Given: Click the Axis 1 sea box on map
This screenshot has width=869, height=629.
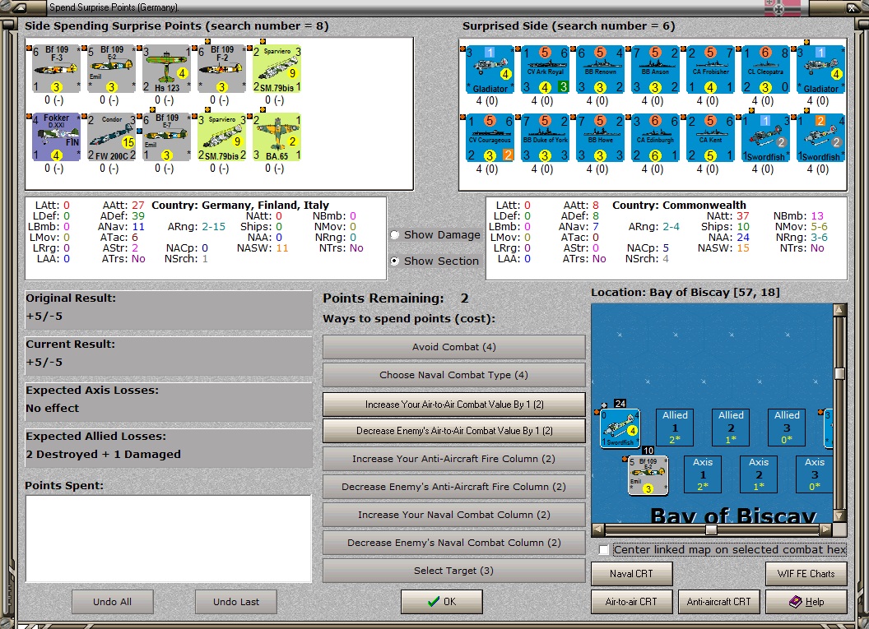Looking at the screenshot, I should (x=703, y=474).
